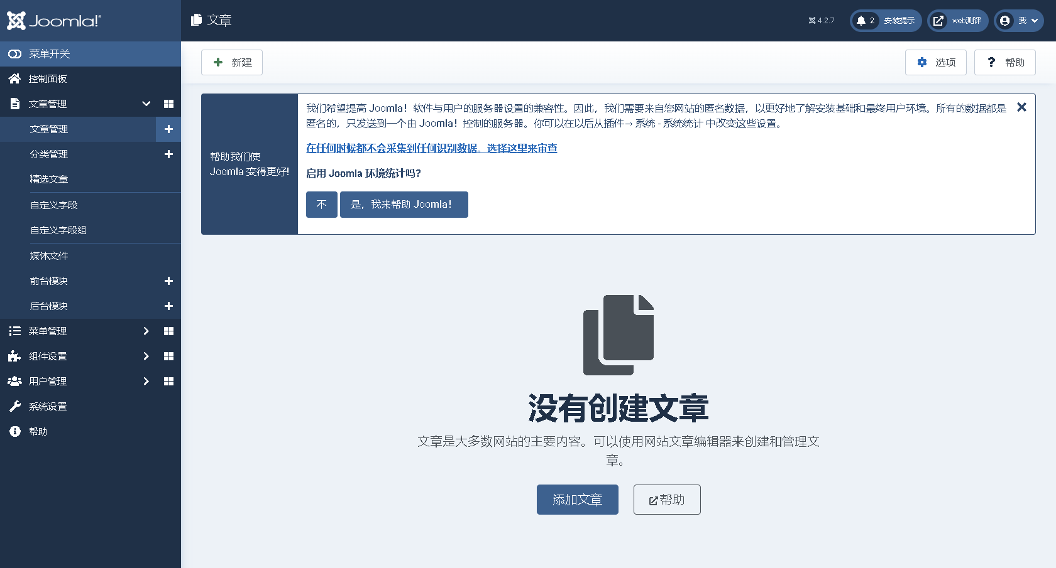Open the 自定义字段 submenu item
The height and width of the screenshot is (568, 1056).
[91, 205]
